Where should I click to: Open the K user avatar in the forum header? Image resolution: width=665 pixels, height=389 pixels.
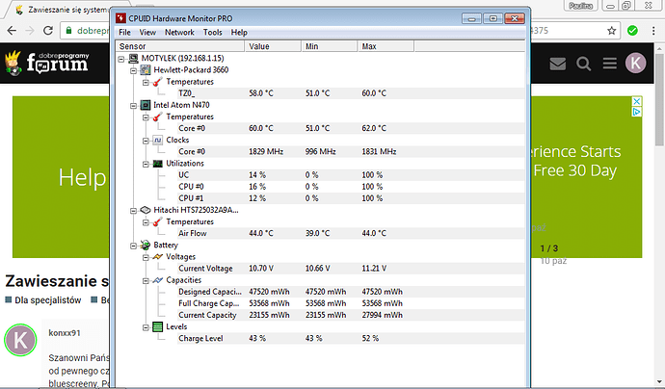tap(635, 64)
